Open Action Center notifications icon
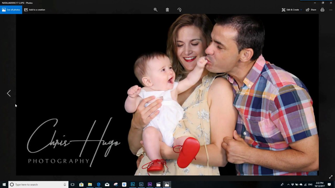This screenshot has width=335, height=188. coord(329,185)
